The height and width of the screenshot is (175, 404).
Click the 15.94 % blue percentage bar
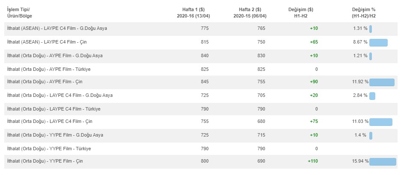tap(383, 162)
